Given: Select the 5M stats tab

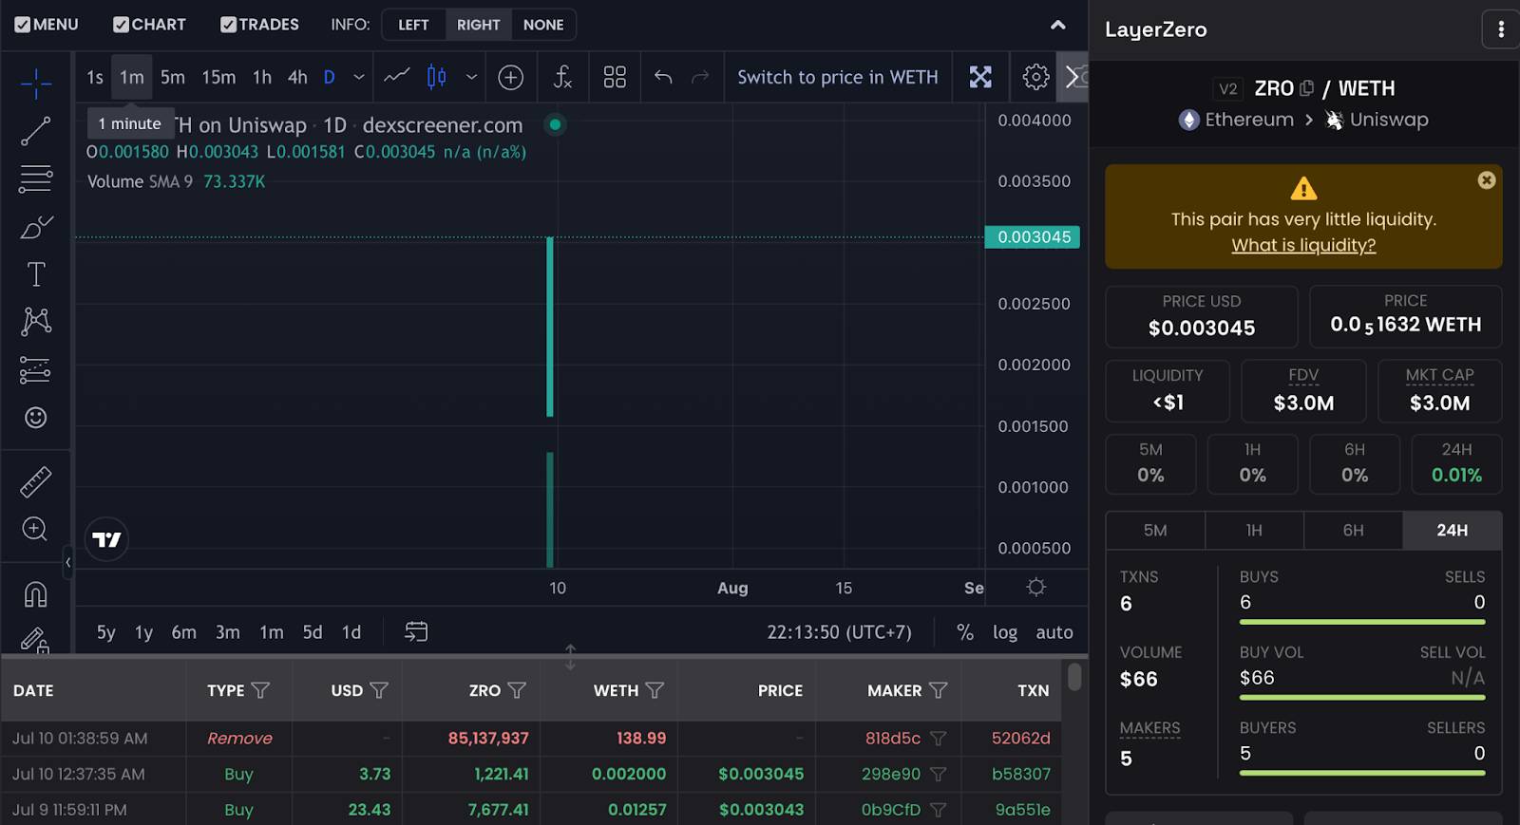Looking at the screenshot, I should click(1155, 531).
